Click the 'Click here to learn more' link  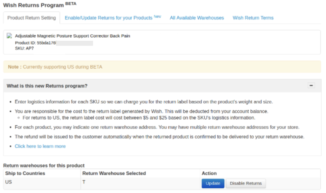40,146
